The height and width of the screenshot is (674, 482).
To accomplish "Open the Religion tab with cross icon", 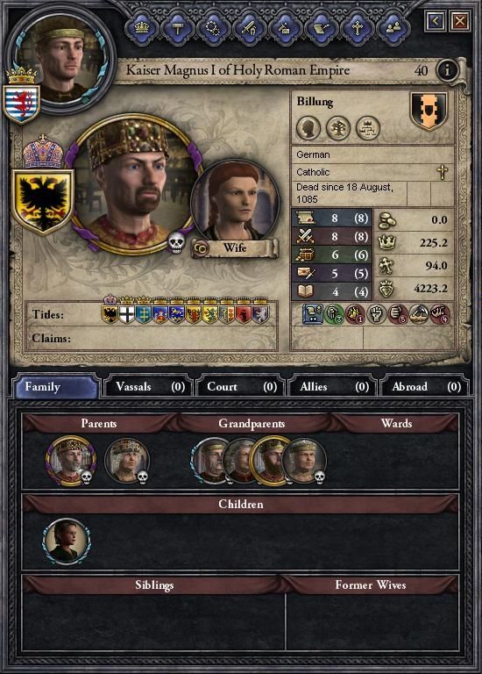I will 357,28.
